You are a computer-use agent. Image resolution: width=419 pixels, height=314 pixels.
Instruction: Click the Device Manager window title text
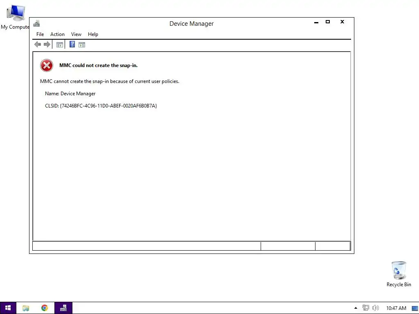tap(191, 23)
